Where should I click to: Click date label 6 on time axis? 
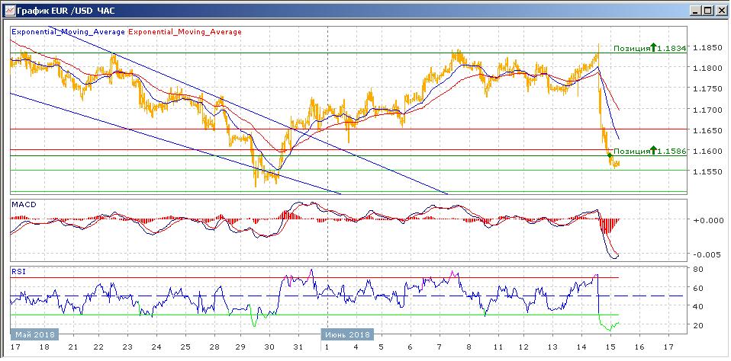[411, 347]
